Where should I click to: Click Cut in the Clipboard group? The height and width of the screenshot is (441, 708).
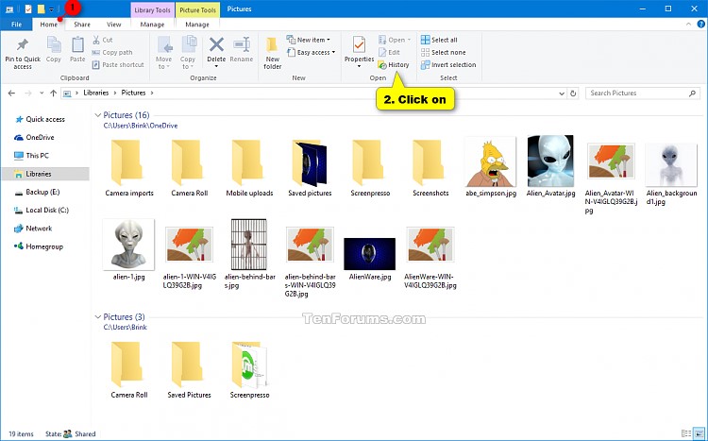[103, 40]
